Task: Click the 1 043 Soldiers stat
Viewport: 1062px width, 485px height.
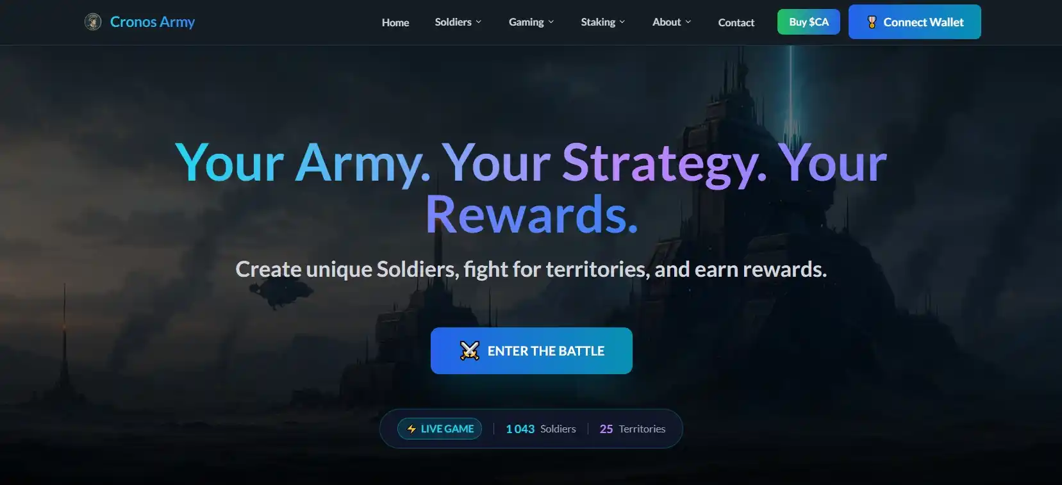Action: (x=541, y=429)
